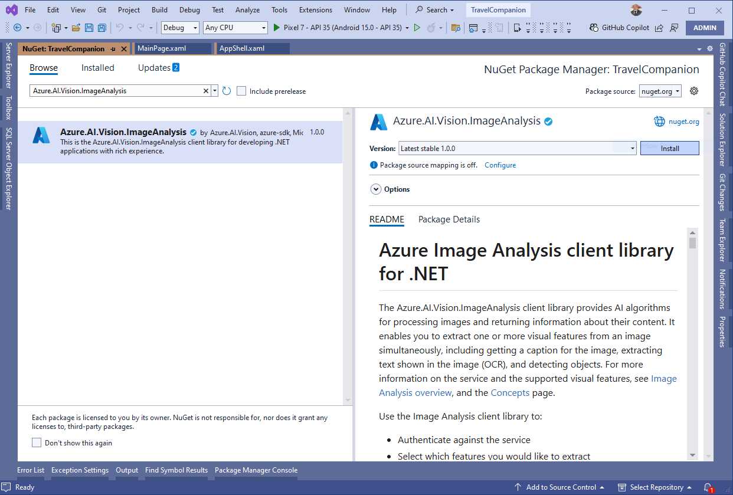Open the document tabs list dropdown

700,49
